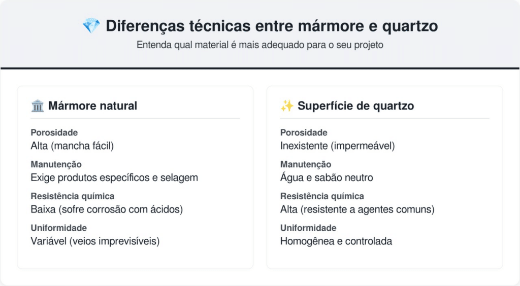The image size is (520, 286).
Task: Click the Manutenção label in the marble card
Action: 56,164
